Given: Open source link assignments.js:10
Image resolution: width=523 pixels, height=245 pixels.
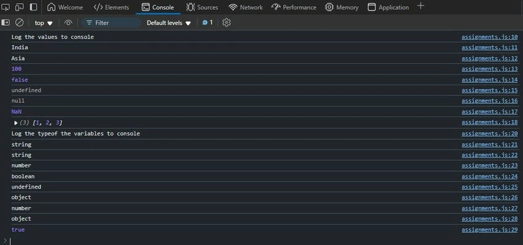Looking at the screenshot, I should coord(489,37).
